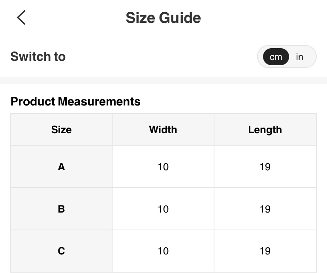Click the width value for size C
The width and height of the screenshot is (327, 273).
pos(163,251)
